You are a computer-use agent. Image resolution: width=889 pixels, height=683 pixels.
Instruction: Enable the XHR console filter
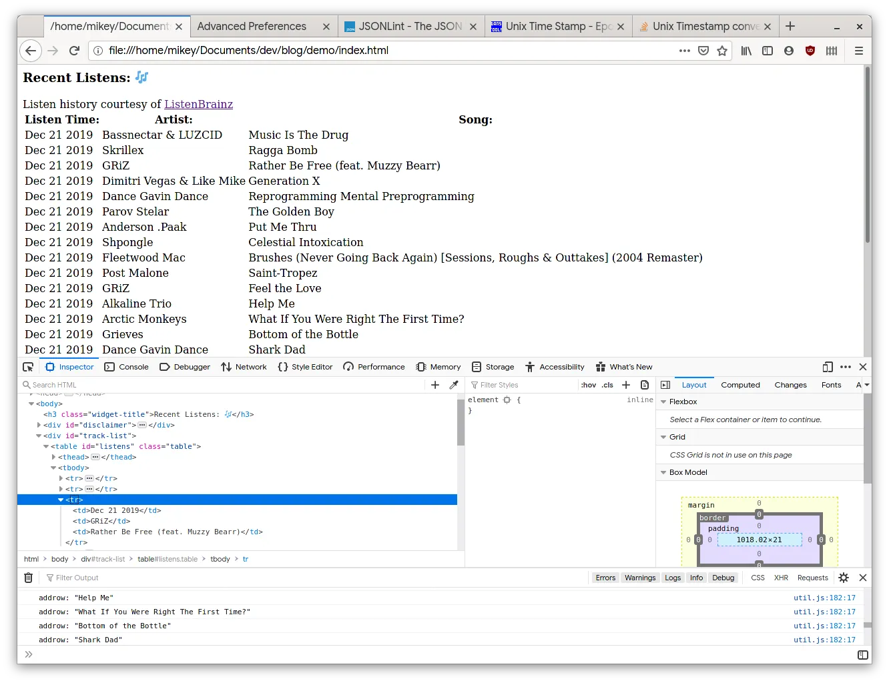[781, 578]
